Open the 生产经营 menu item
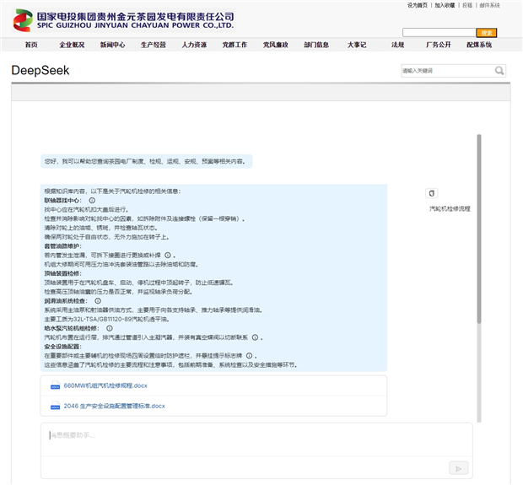 [x=154, y=45]
